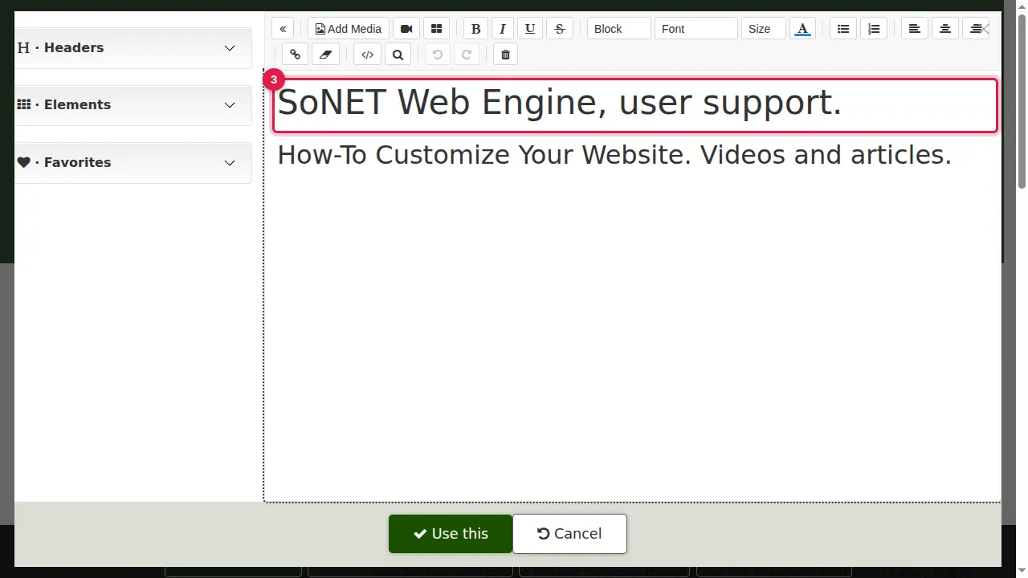Center align the text

(945, 29)
